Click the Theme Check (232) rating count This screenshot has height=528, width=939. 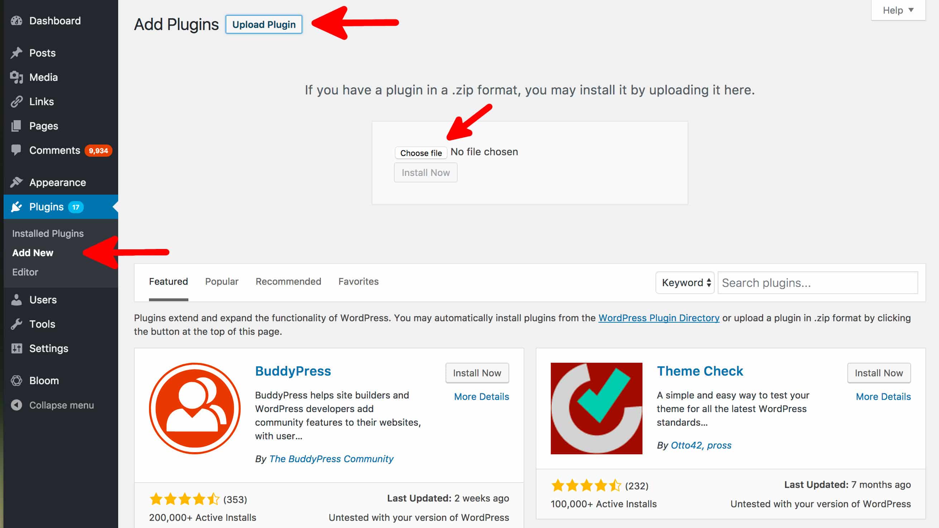(637, 486)
